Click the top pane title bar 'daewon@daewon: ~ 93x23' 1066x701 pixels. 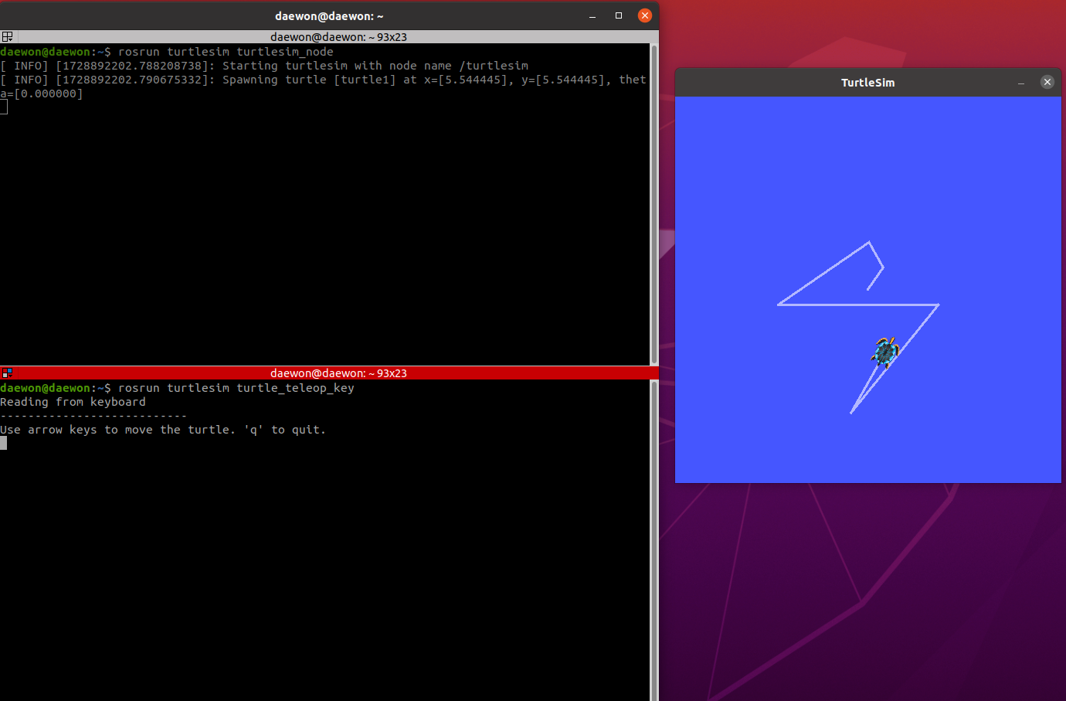pyautogui.click(x=338, y=36)
